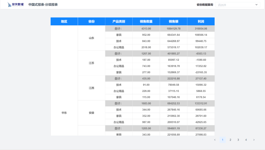Click sales value 664341.64
Screen dimensions: 265x150
tap(174, 35)
